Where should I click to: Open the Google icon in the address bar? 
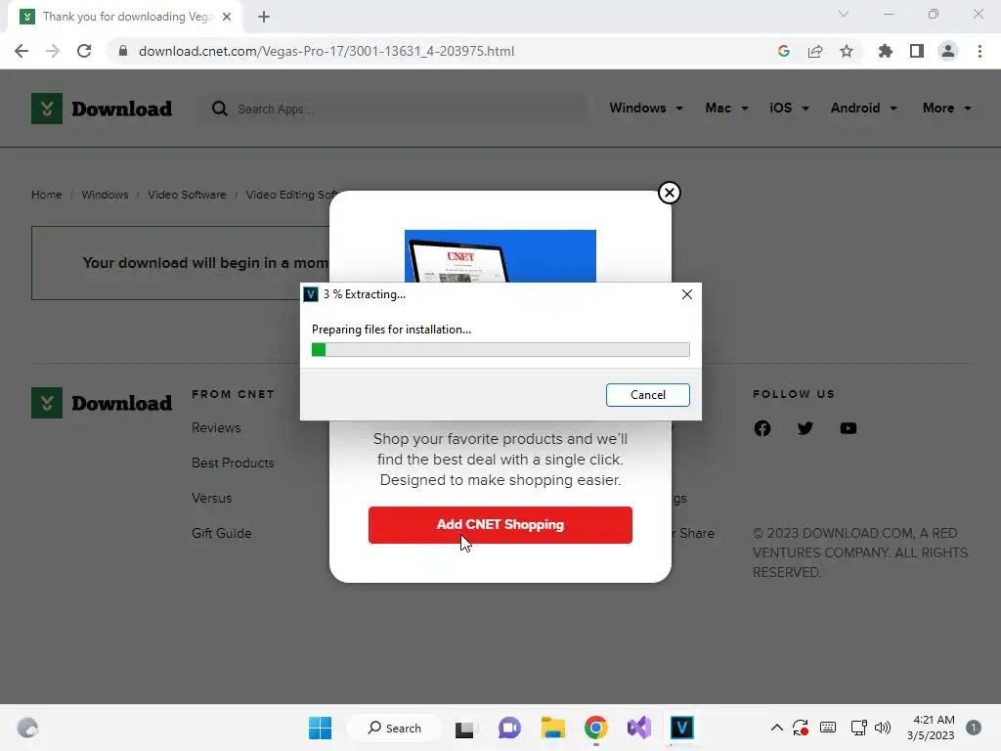tap(784, 51)
